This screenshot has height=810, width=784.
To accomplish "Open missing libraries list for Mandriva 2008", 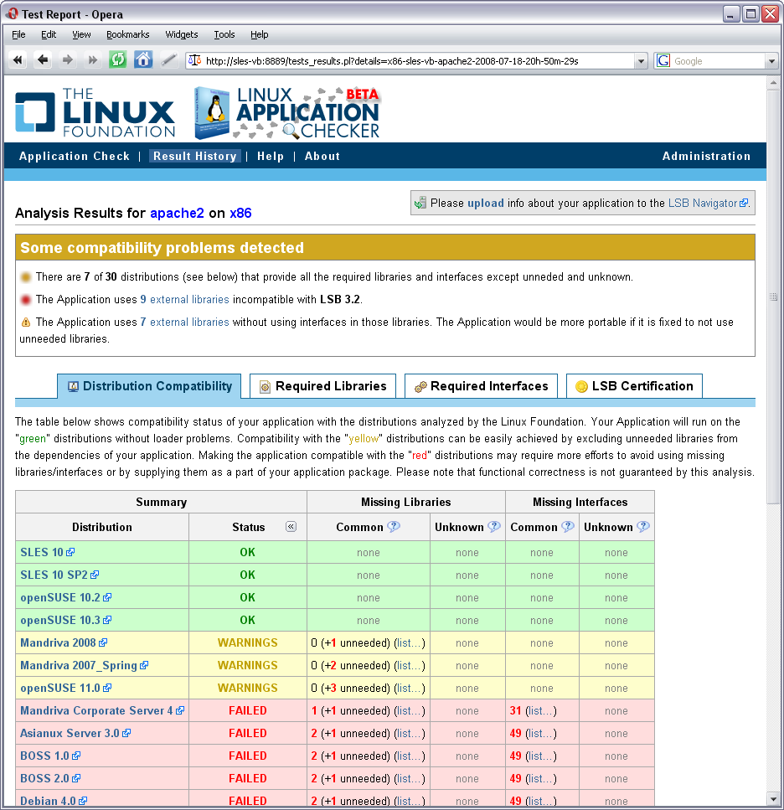I will (x=410, y=642).
